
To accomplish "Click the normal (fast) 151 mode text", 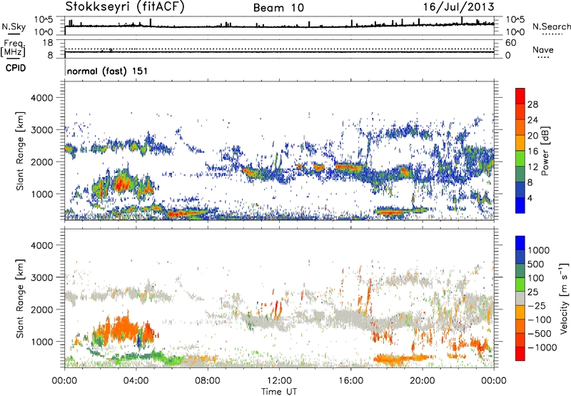I will click(x=108, y=71).
